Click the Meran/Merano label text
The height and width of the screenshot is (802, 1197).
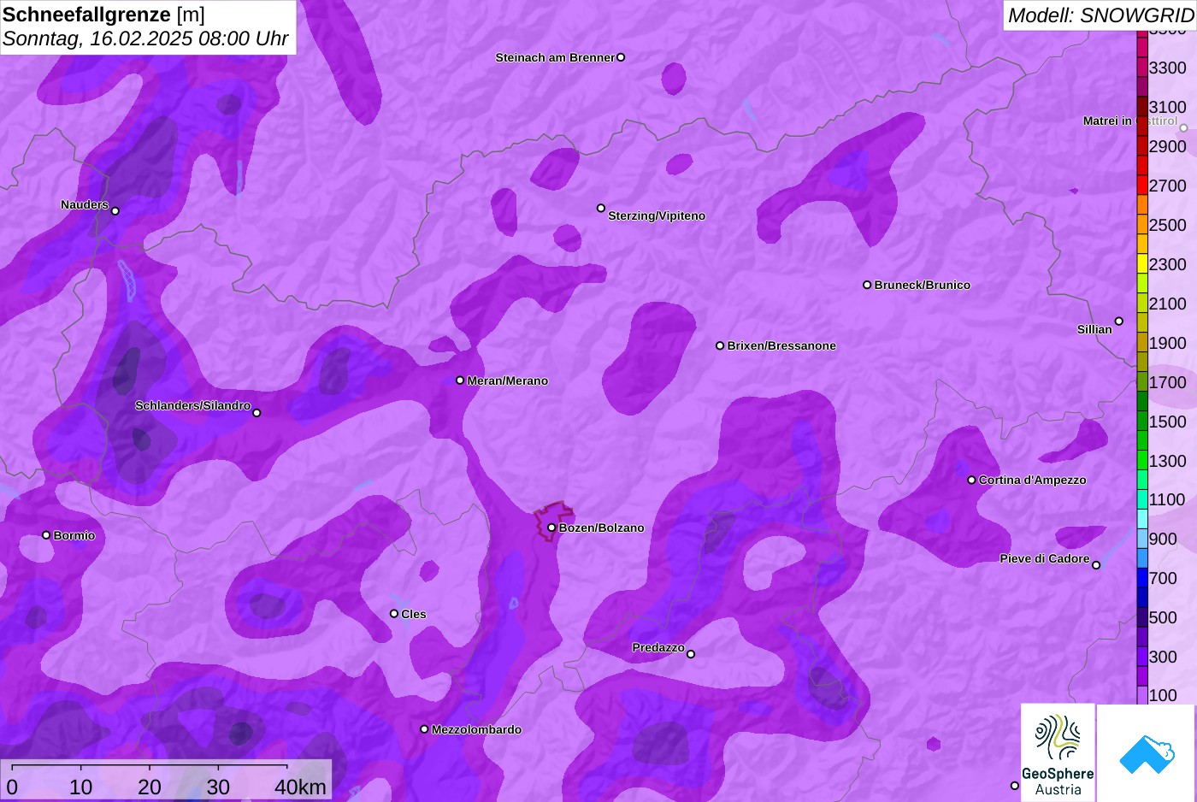(x=508, y=380)
